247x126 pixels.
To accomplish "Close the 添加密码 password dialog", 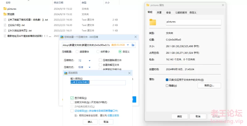I will pos(129,73).
